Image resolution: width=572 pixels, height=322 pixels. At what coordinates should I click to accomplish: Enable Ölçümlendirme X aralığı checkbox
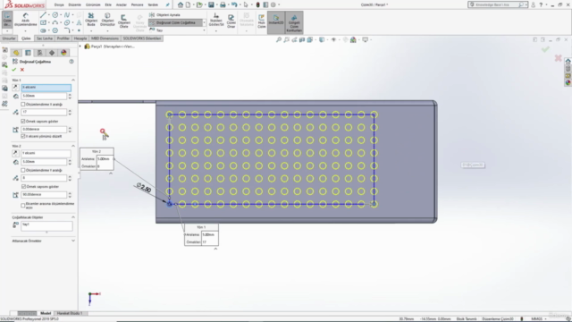pos(23,105)
